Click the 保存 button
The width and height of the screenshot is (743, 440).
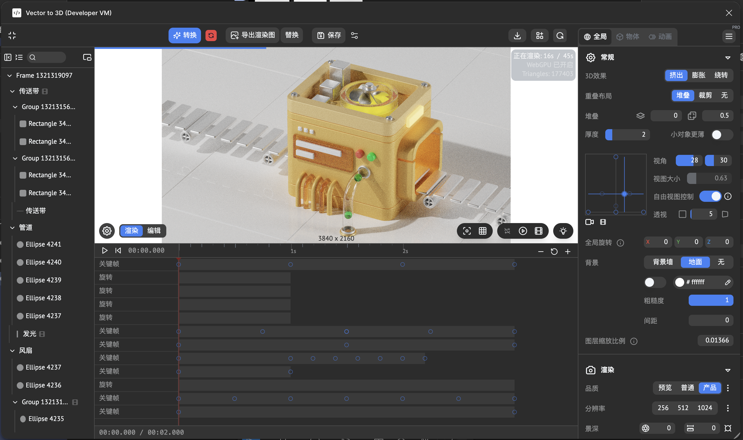[329, 36]
